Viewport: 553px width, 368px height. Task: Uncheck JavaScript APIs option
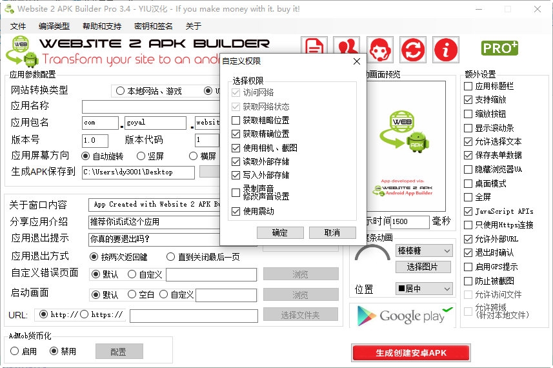click(x=468, y=211)
